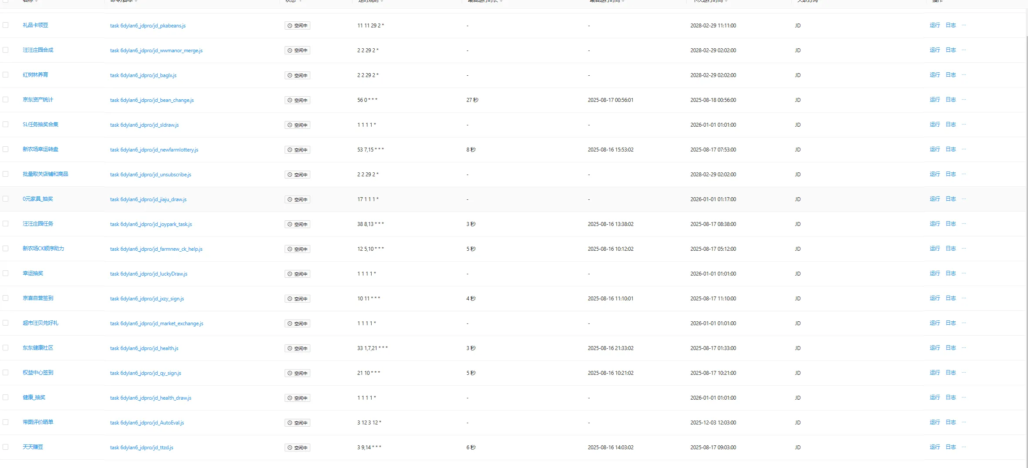The image size is (1028, 468).
Task: Click the 空闲中 status icon for 新农场幸运转盘
Action: (x=290, y=150)
